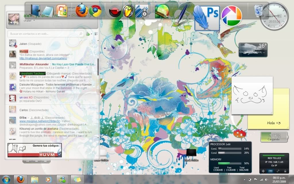Open the Recycle Bin in the dock

tap(259, 11)
